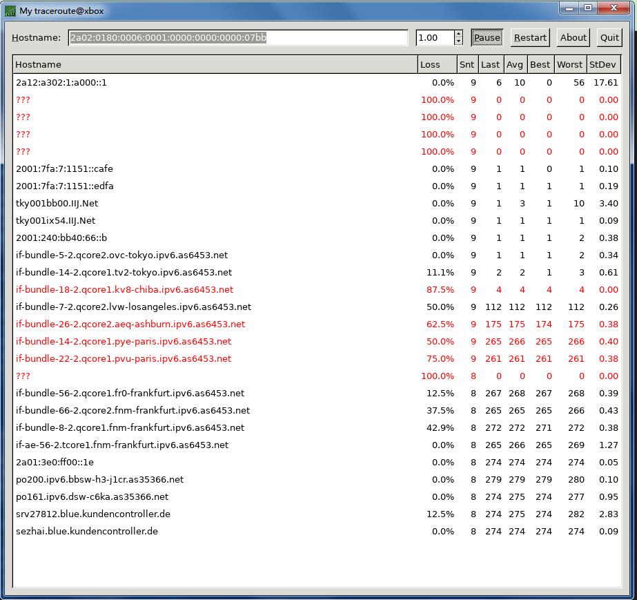Click the 1.27 StDev value

click(609, 445)
